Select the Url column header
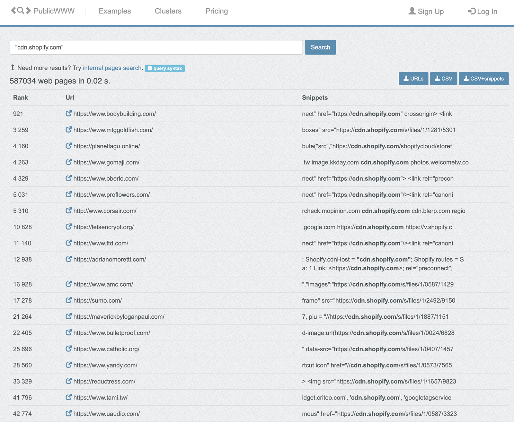 [70, 98]
